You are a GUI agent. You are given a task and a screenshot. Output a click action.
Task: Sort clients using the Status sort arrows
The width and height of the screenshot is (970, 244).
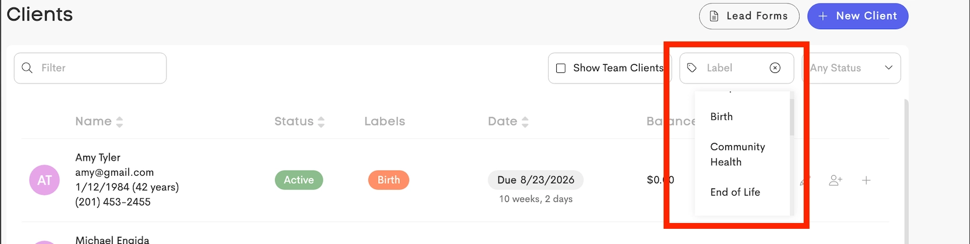pyautogui.click(x=321, y=122)
